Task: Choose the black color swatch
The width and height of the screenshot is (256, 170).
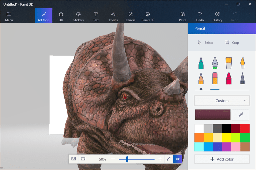Action: coord(227,128)
